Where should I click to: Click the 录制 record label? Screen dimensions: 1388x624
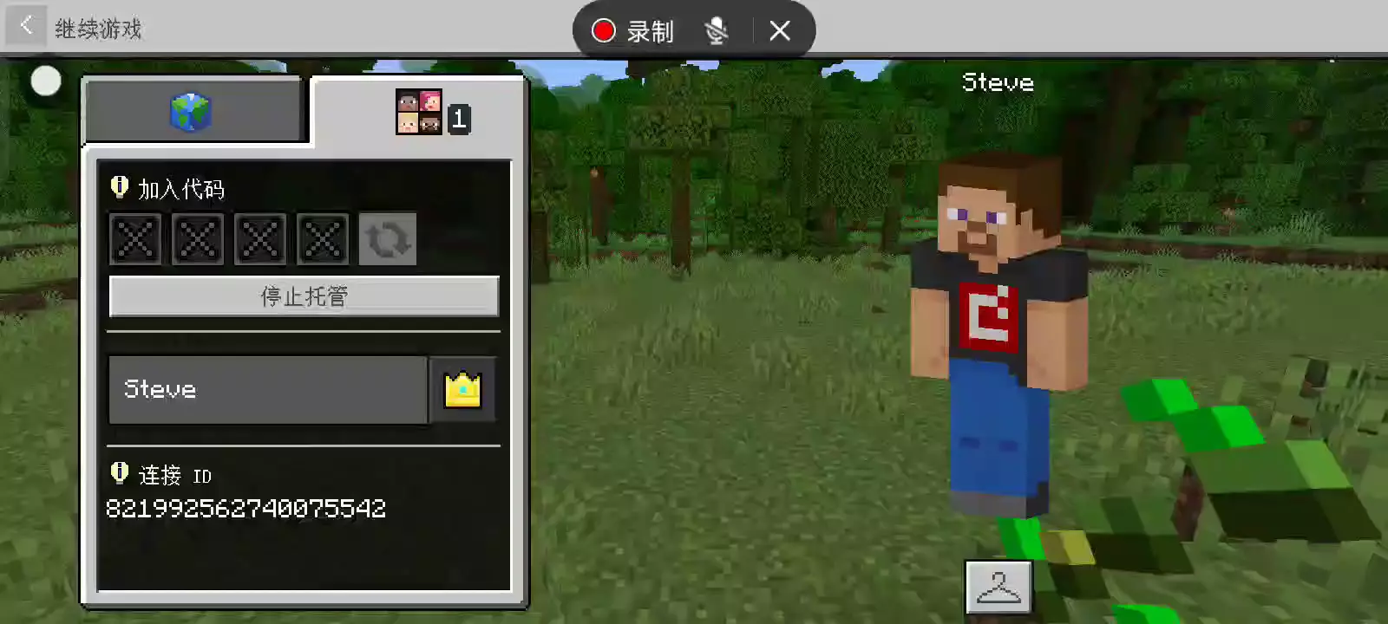coord(650,32)
